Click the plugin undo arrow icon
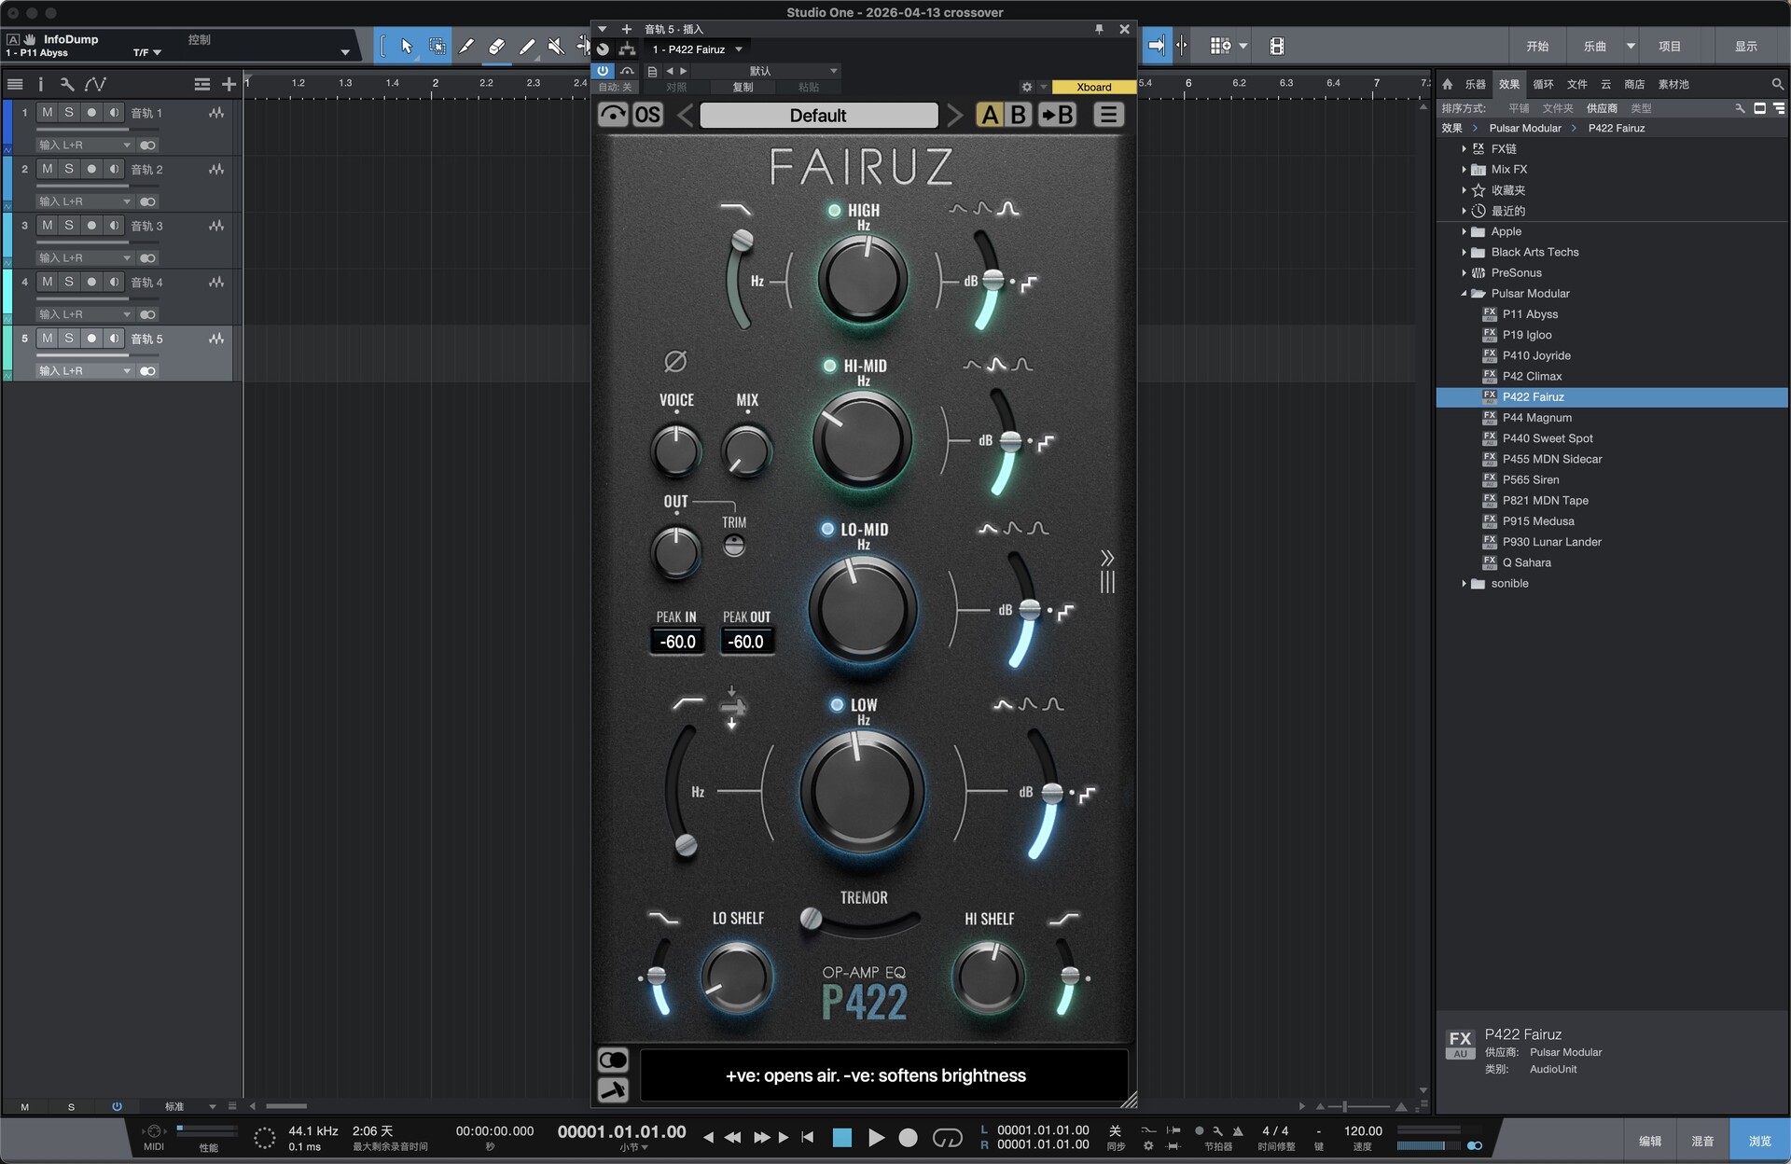The image size is (1791, 1164). point(613,115)
